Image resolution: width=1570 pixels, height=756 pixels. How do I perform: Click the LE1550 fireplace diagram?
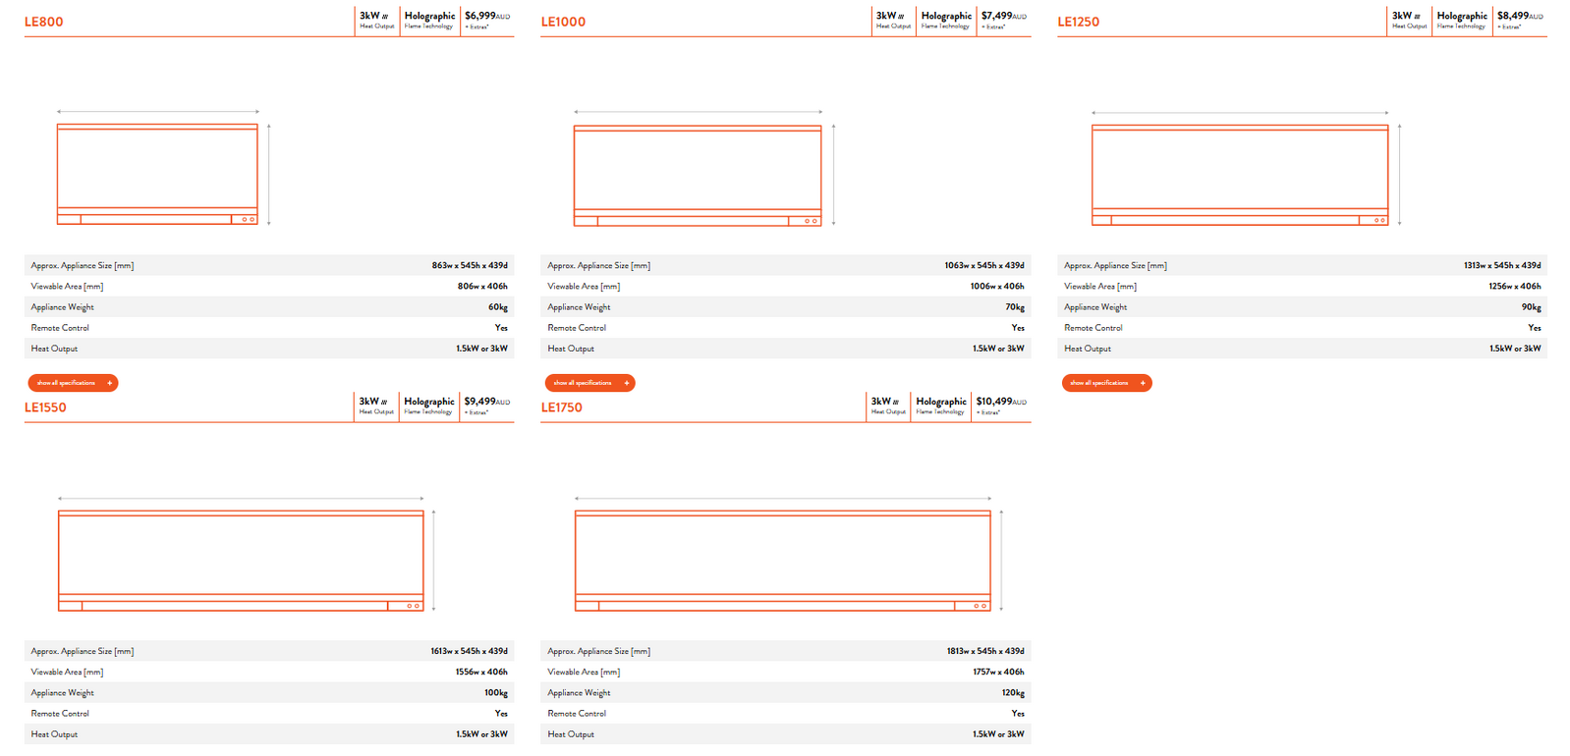[241, 560]
